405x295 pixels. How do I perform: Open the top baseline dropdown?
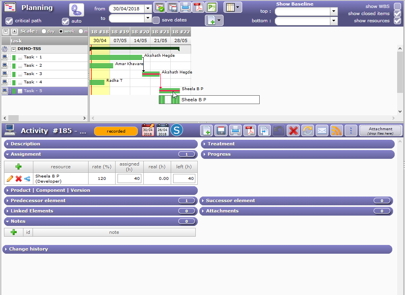tap(334, 12)
